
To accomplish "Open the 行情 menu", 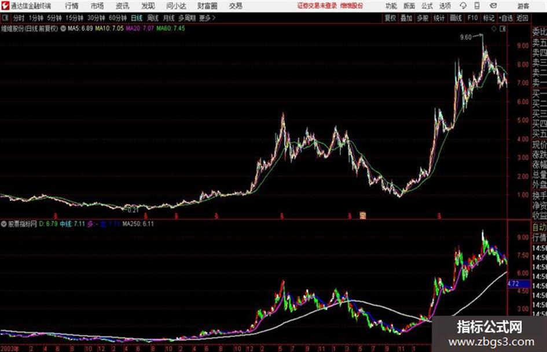I will tap(72, 6).
